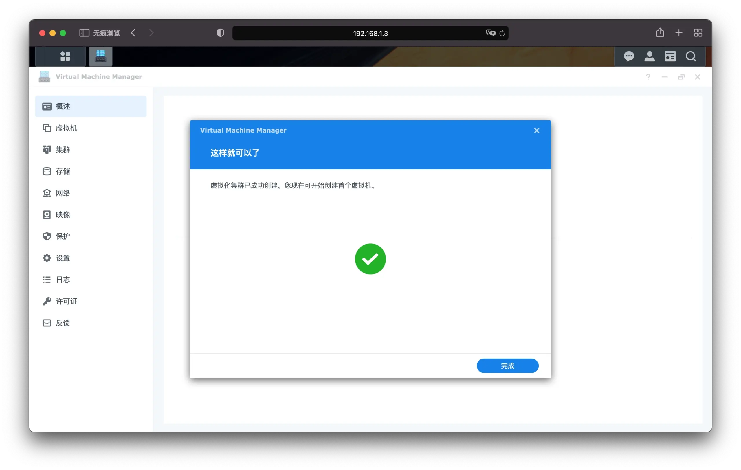Select the Virtual Machine Manager taskbar icon
The image size is (741, 470).
(x=101, y=56)
